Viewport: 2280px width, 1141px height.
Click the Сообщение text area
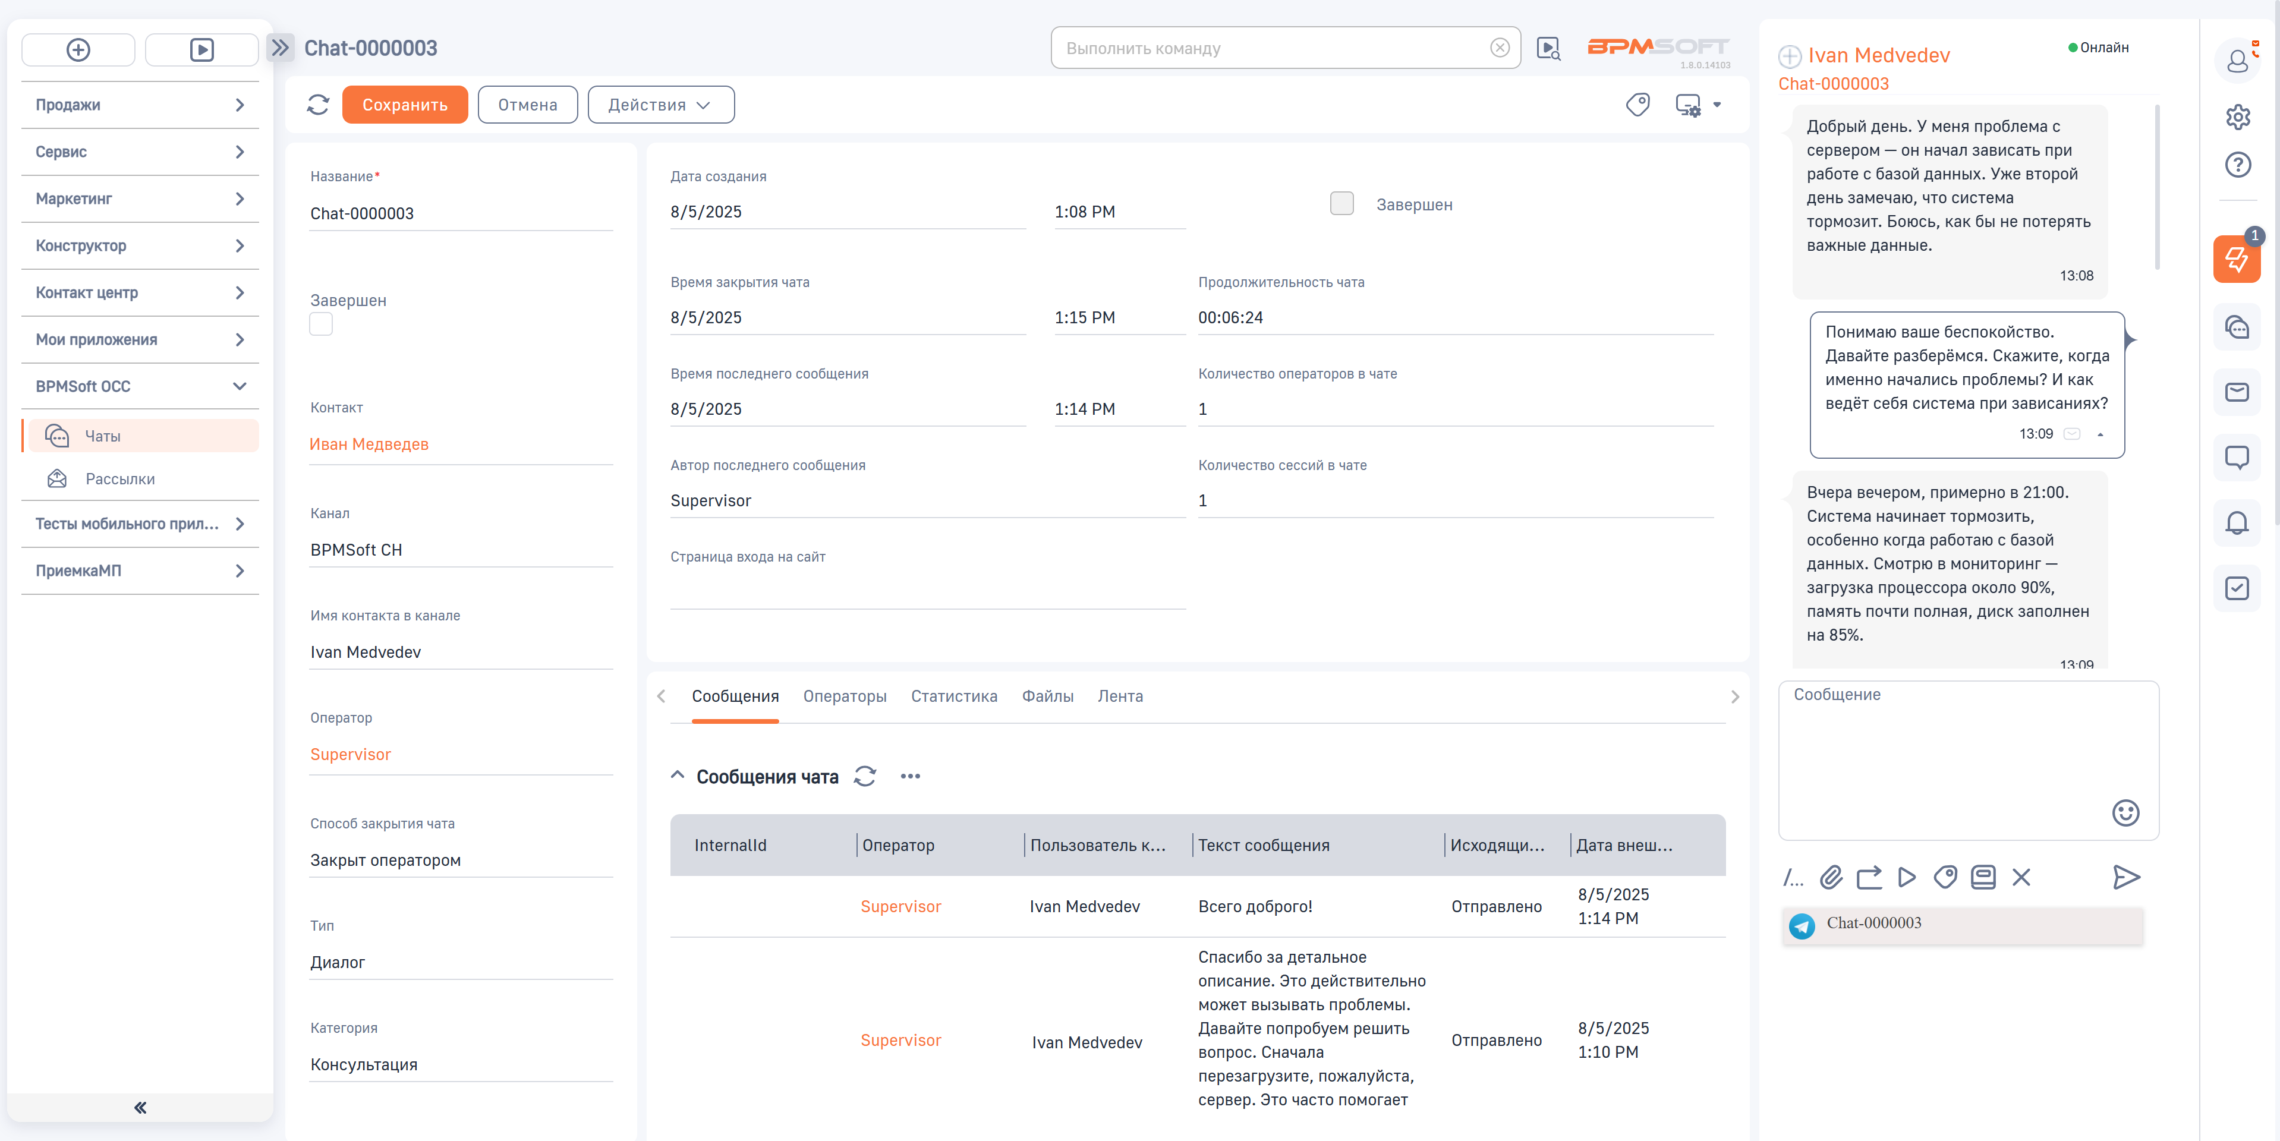[x=1967, y=759]
